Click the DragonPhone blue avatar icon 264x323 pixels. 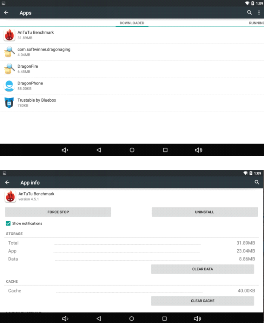coord(9,86)
